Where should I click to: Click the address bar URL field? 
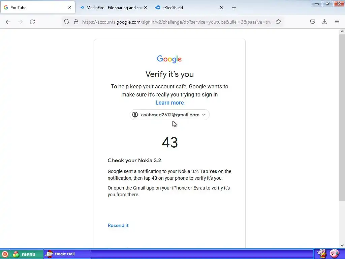click(177, 22)
